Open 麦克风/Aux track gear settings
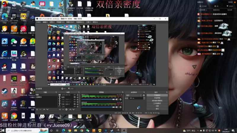This screenshot has height=133, width=237. [x=121, y=99]
